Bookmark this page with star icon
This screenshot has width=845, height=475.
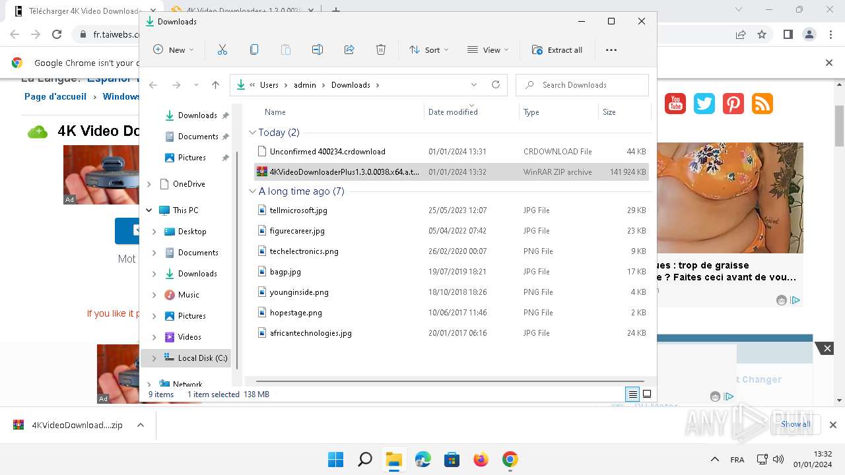pyautogui.click(x=762, y=34)
